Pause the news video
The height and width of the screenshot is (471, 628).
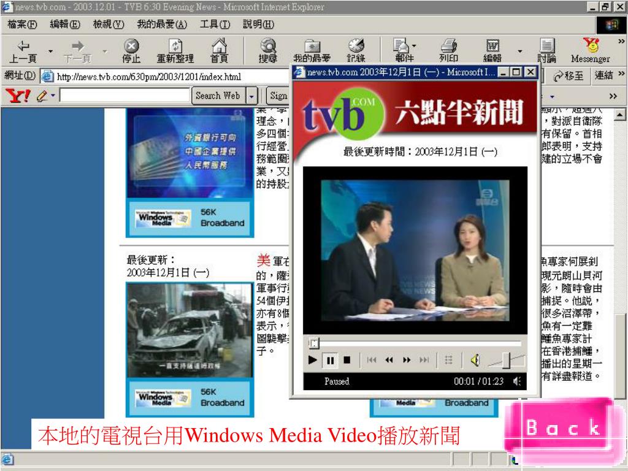[x=331, y=361]
